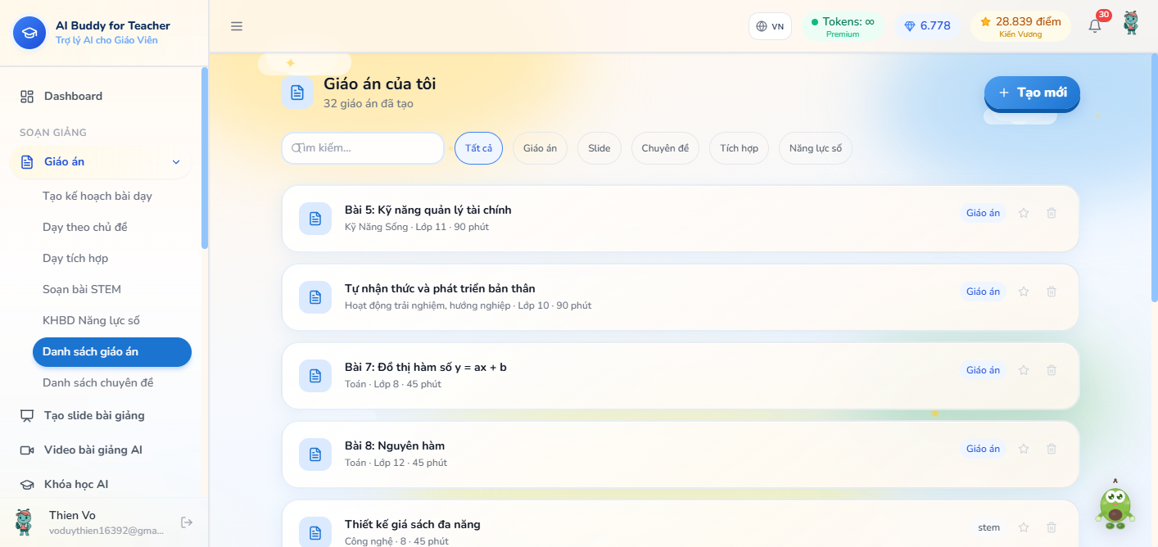
Task: Click the Dashboard grid icon
Action: [x=27, y=96]
